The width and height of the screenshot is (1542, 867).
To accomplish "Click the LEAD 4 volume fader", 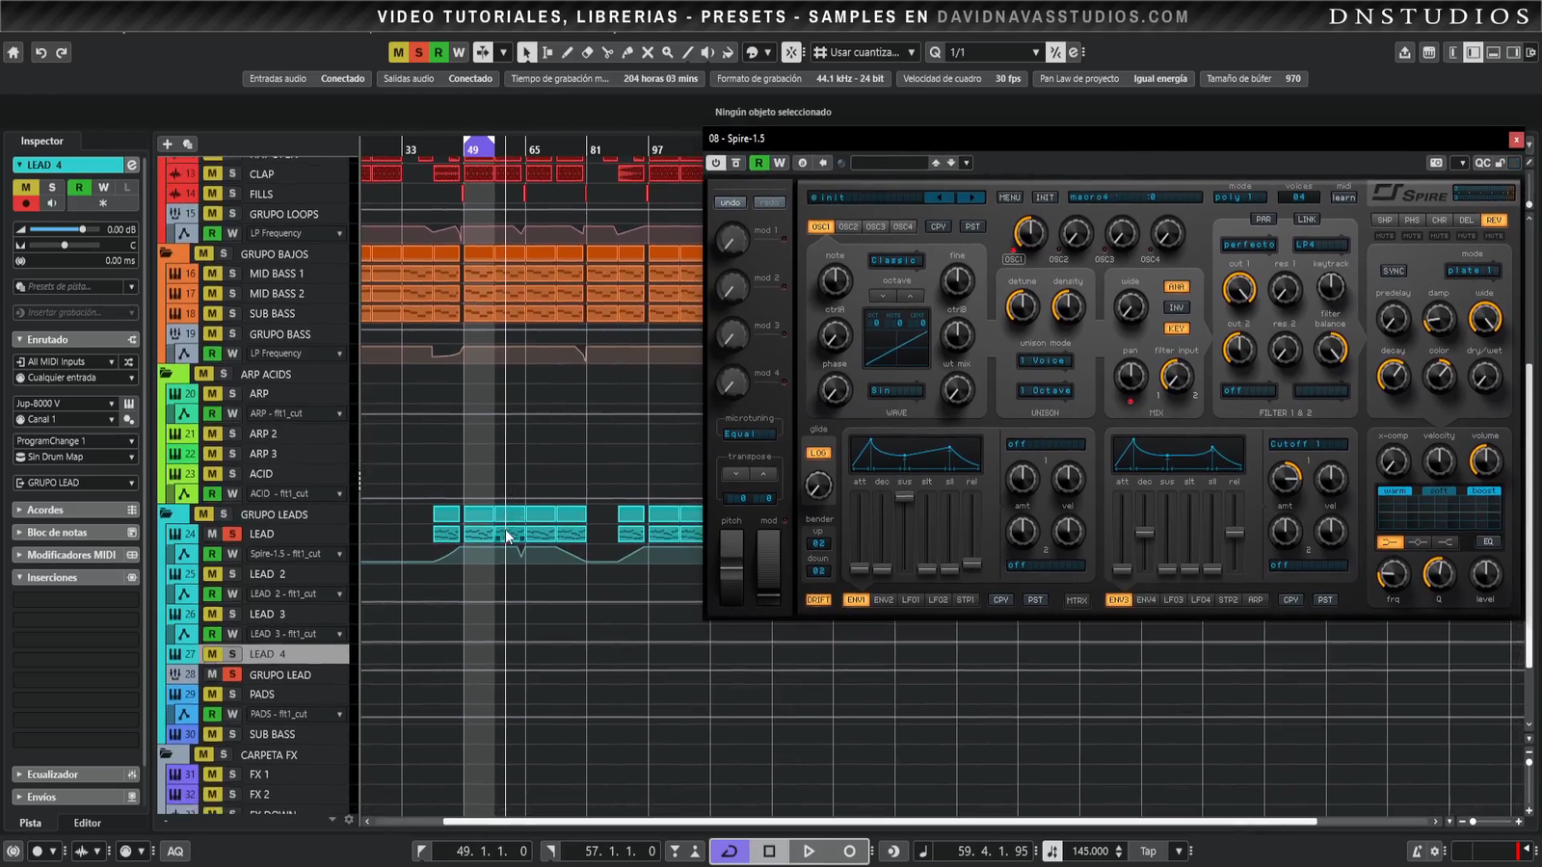I will pyautogui.click(x=83, y=229).
